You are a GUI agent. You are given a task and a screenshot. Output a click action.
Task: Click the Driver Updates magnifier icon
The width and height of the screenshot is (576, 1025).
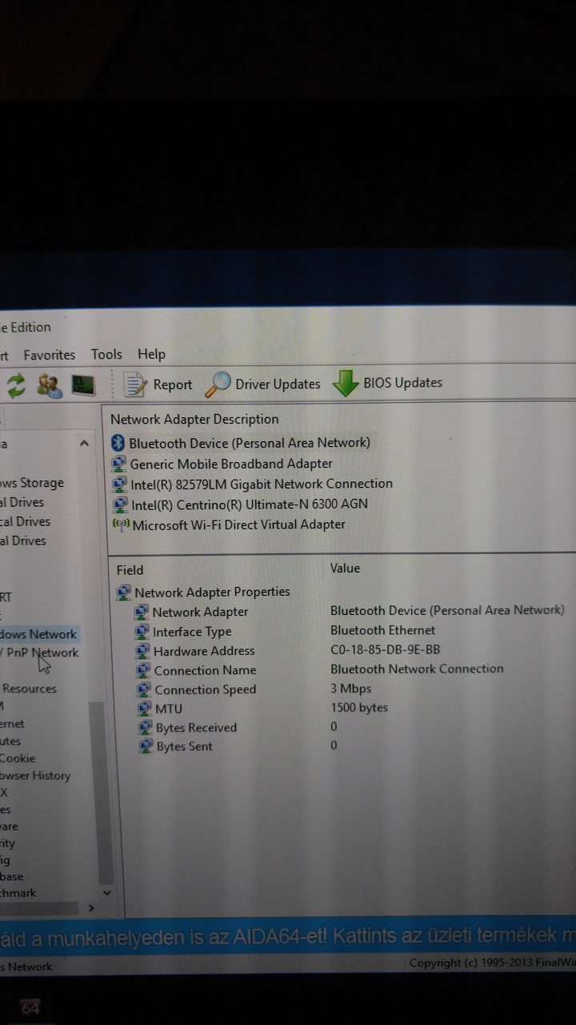tap(218, 384)
